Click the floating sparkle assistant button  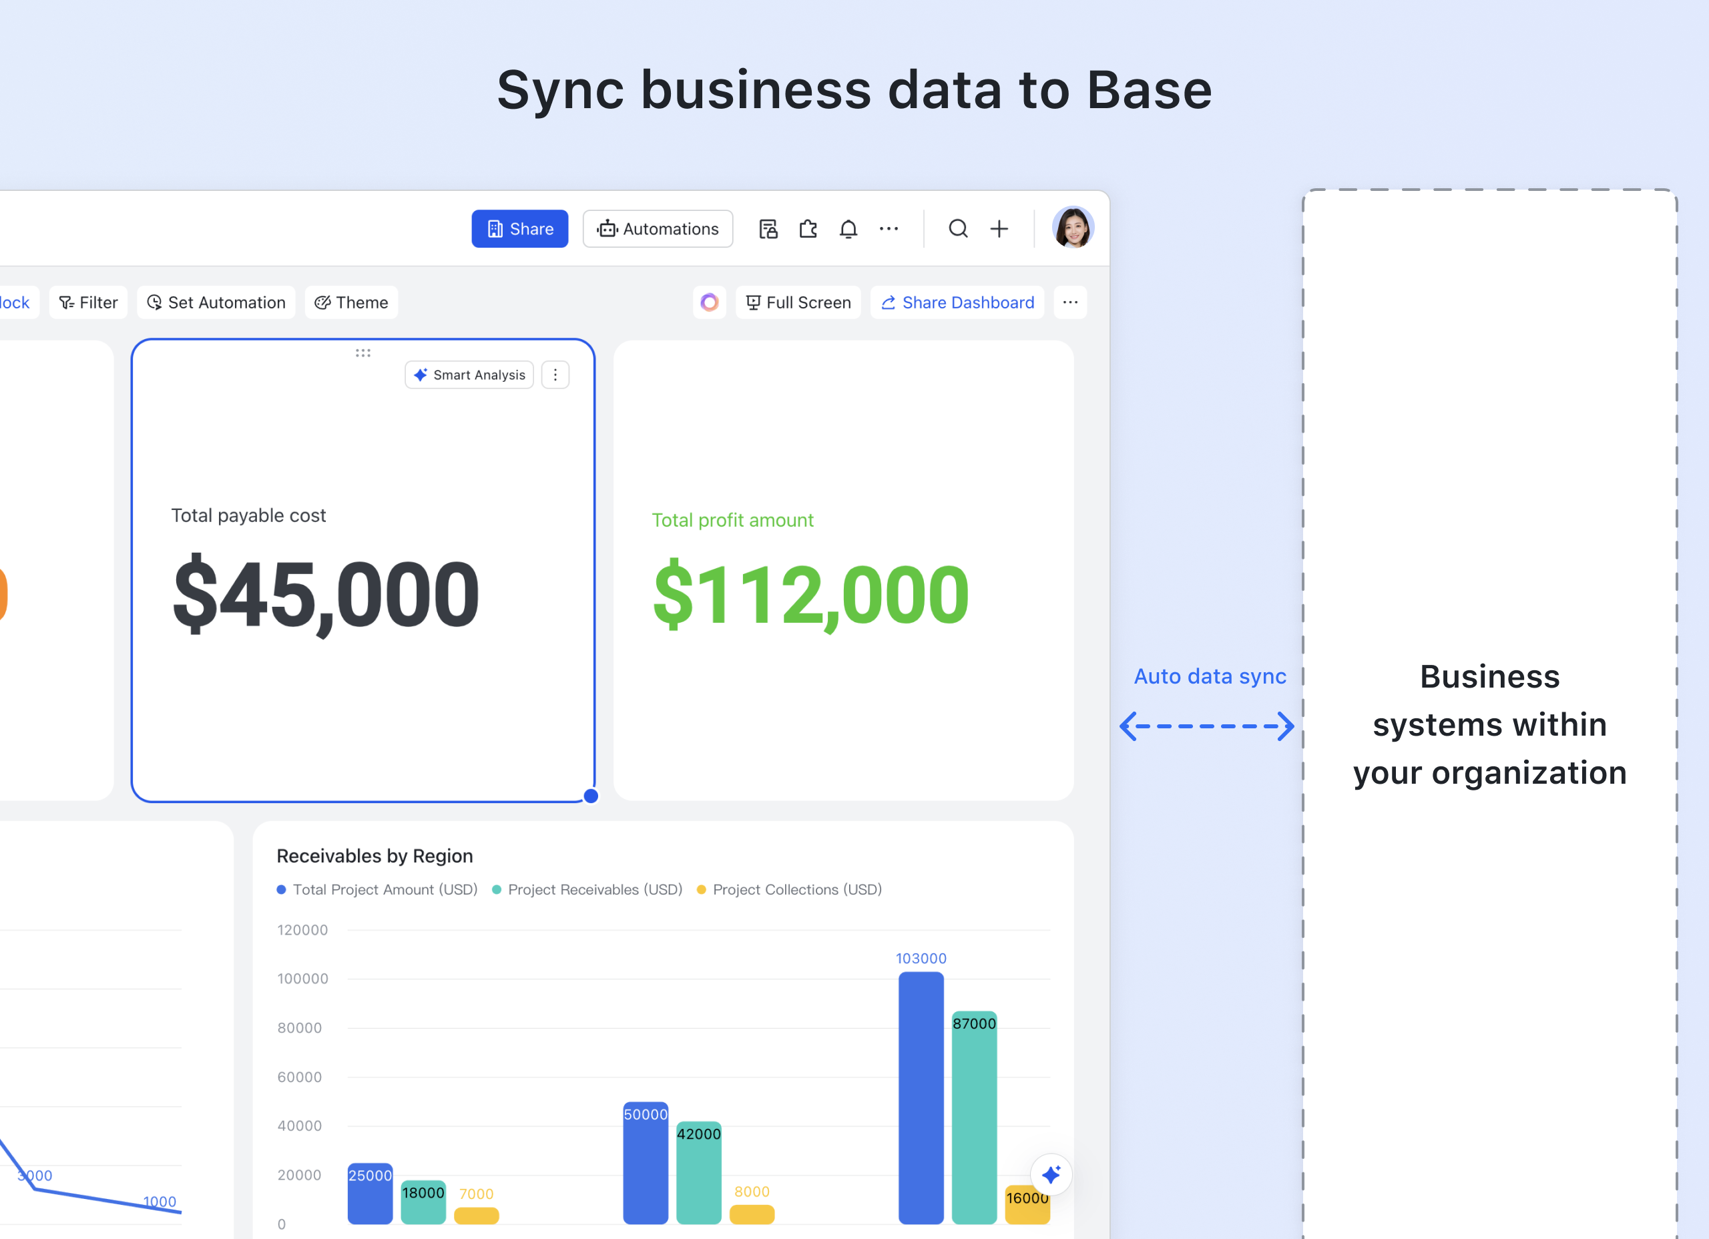[1050, 1174]
